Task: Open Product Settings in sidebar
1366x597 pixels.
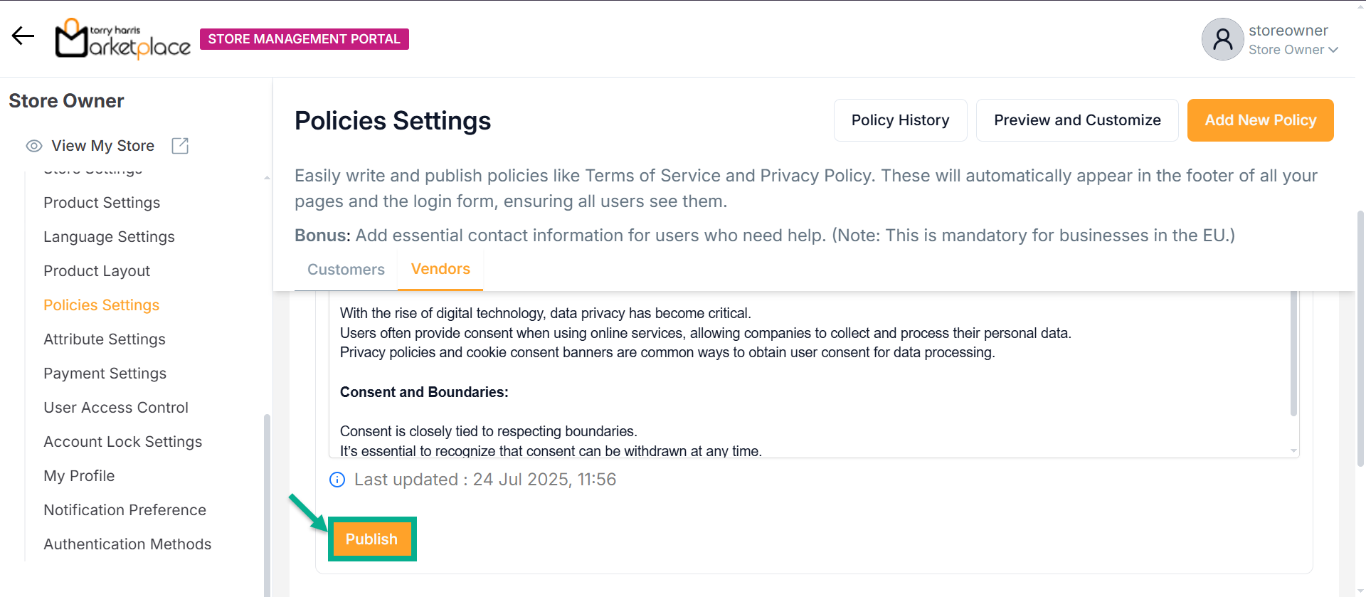Action: pos(102,203)
